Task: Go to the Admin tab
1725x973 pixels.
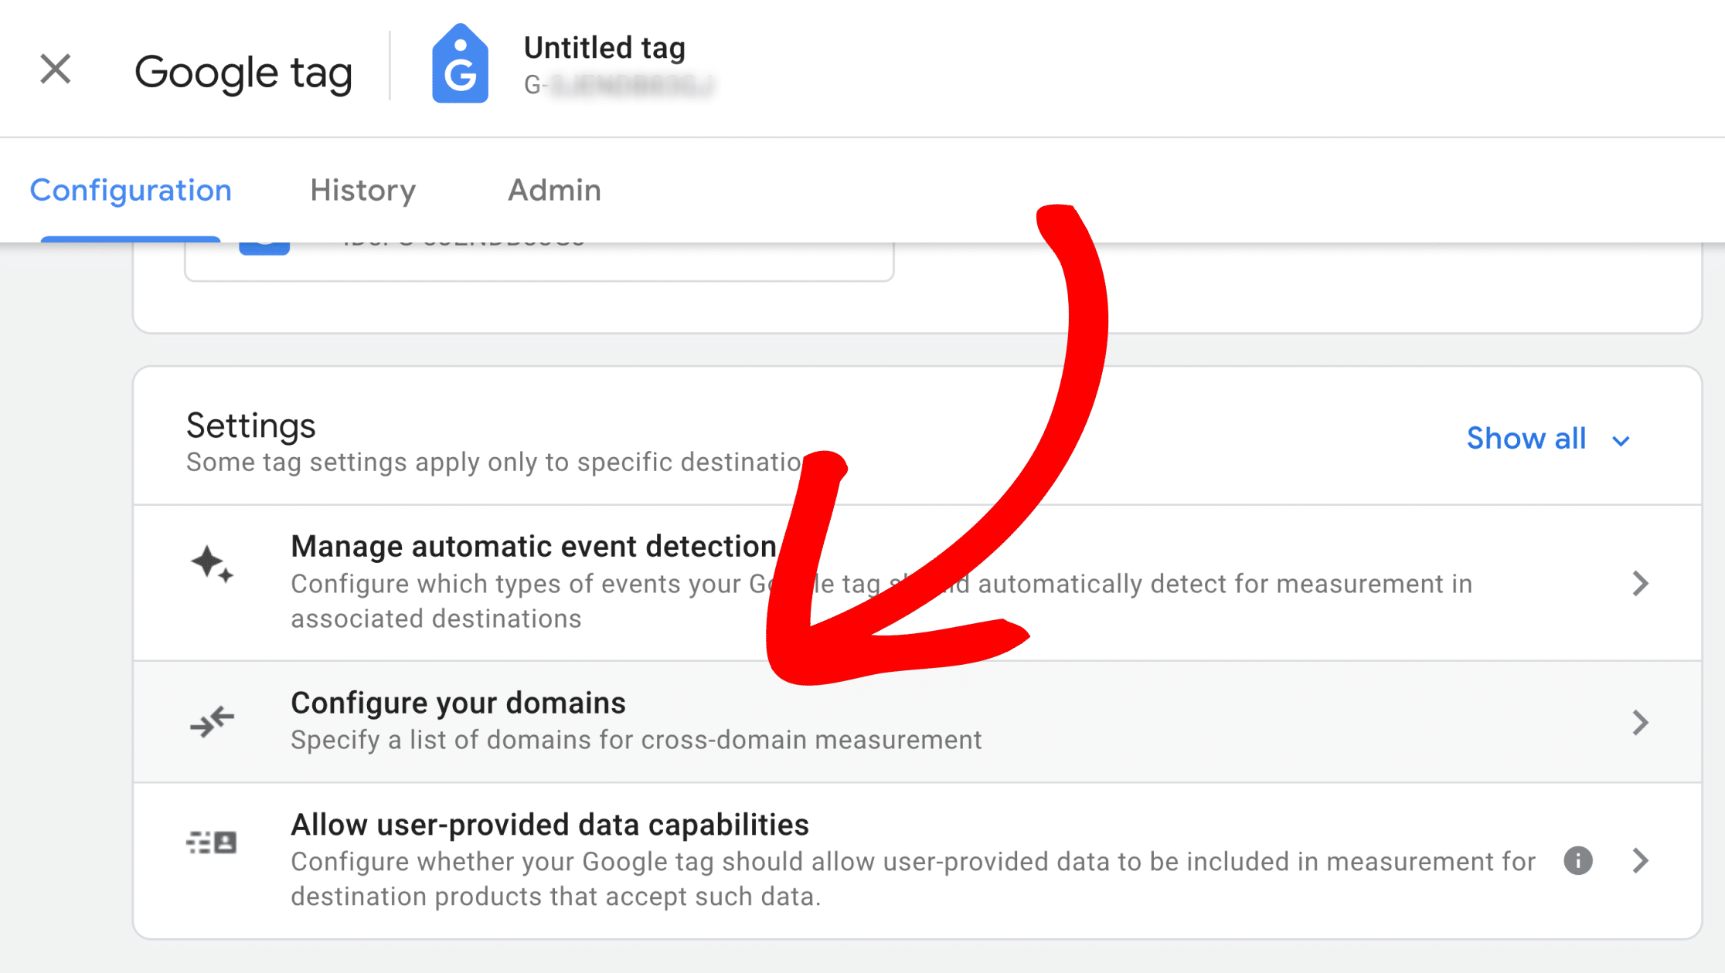Action: pyautogui.click(x=554, y=190)
